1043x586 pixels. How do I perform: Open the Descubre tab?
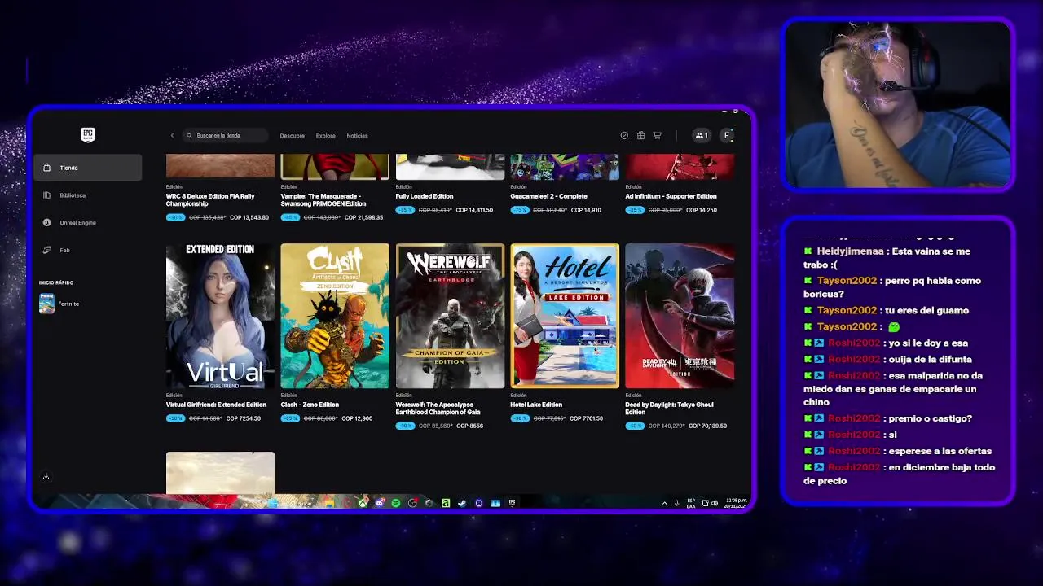(x=293, y=136)
